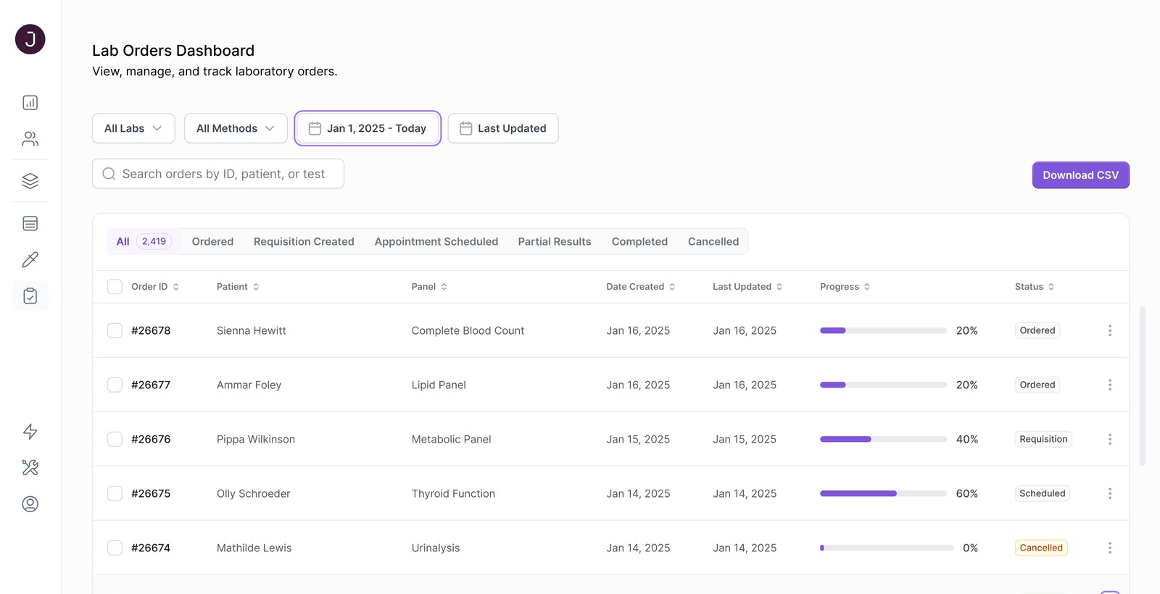Open the user avatar J menu
The image size is (1160, 594).
[30, 39]
